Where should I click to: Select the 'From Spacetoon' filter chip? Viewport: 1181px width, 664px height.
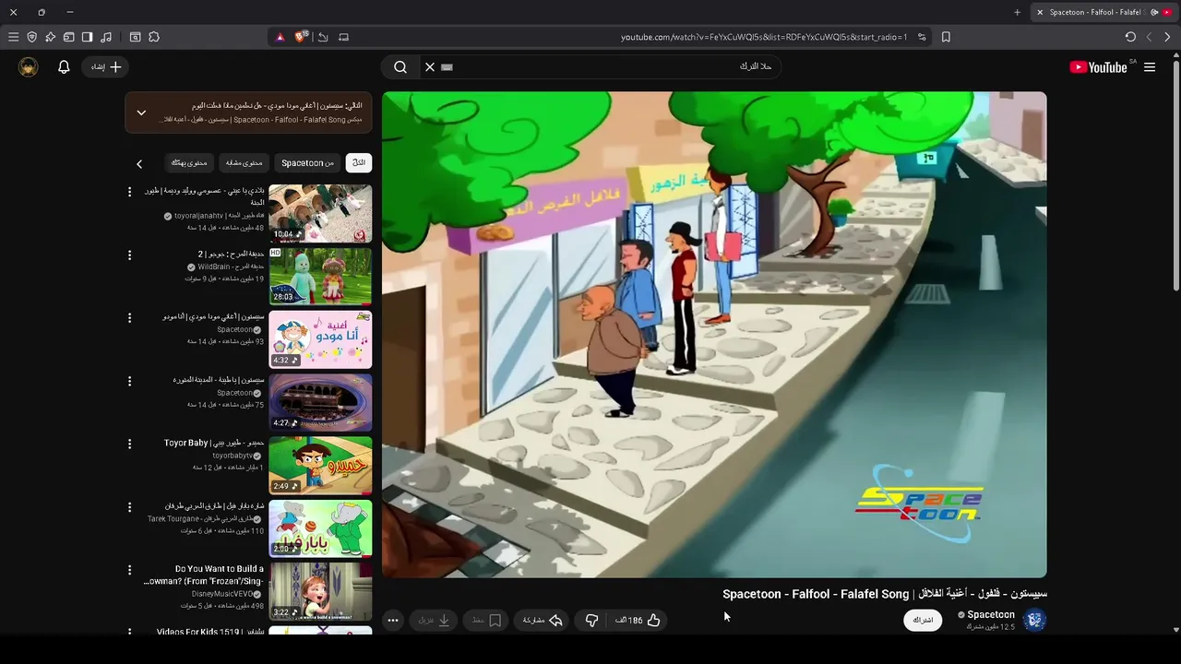coord(308,162)
